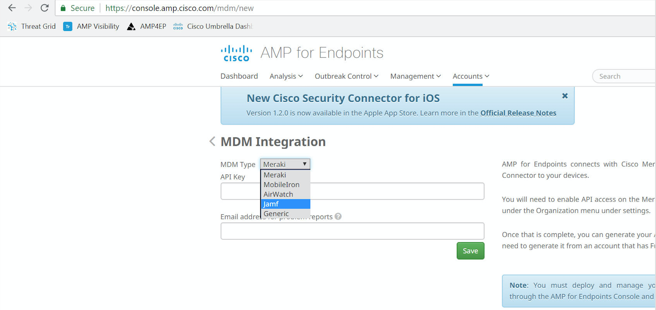
Task: Dismiss the iOS Security Connector banner
Action: coord(565,96)
